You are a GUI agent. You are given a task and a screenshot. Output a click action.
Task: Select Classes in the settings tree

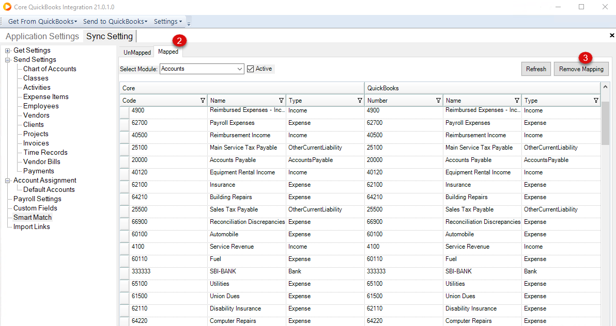(x=36, y=78)
